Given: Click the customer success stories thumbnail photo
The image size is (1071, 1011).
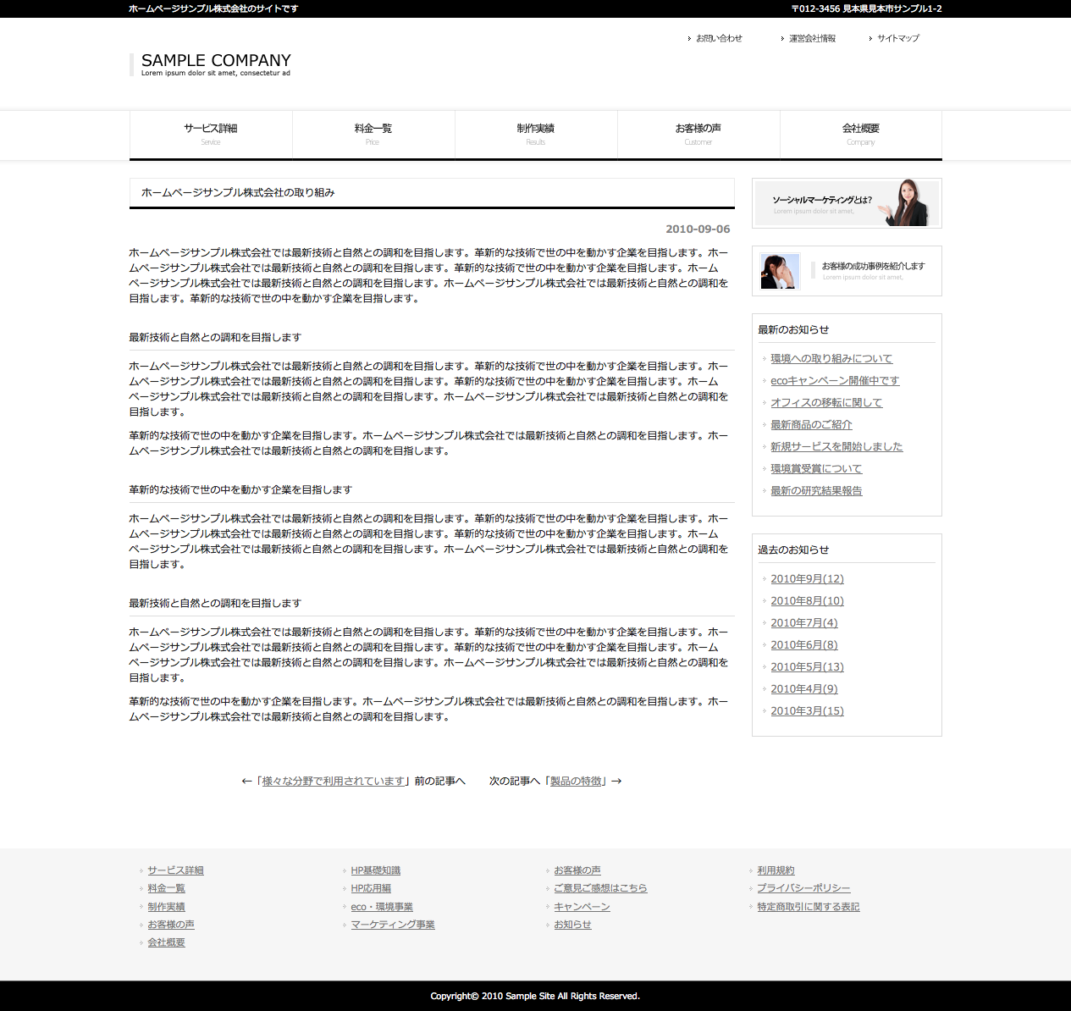Looking at the screenshot, I should click(x=780, y=271).
